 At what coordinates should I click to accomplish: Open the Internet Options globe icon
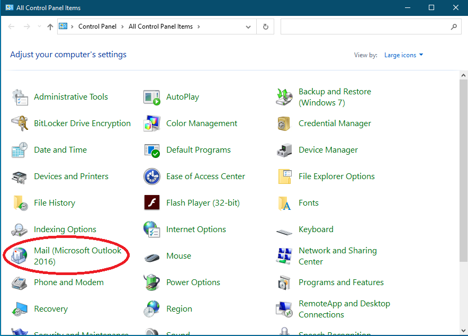click(152, 229)
